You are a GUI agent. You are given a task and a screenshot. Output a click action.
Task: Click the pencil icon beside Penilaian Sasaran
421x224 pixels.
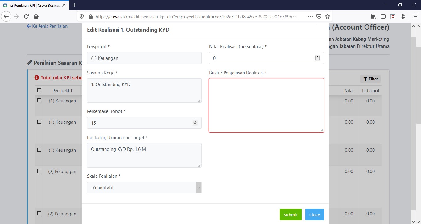click(29, 63)
